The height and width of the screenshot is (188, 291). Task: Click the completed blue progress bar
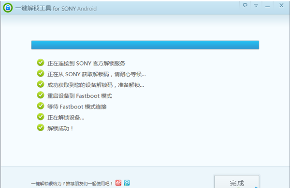click(x=145, y=45)
